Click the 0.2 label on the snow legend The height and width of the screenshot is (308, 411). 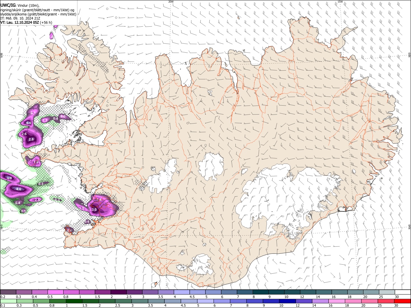pyautogui.click(x=3, y=297)
